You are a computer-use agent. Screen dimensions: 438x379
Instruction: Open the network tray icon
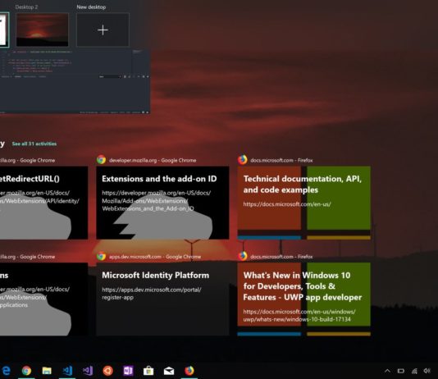[414, 371]
